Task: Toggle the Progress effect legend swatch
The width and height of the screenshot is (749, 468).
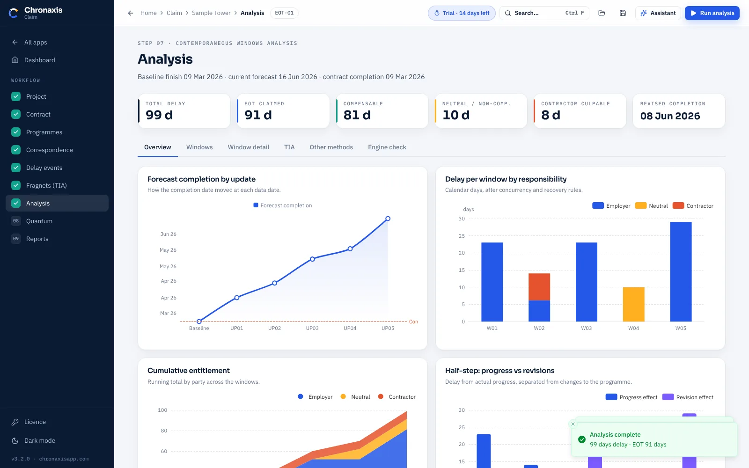Action: point(611,397)
